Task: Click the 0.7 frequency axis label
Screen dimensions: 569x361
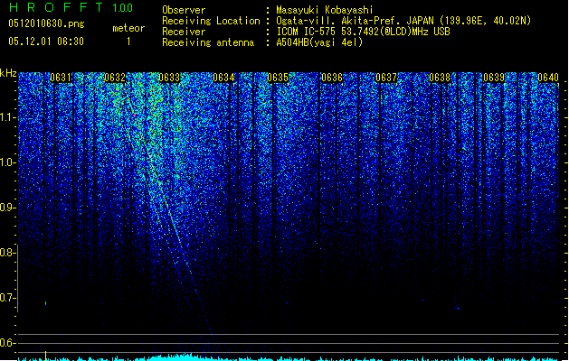Action: (7, 298)
